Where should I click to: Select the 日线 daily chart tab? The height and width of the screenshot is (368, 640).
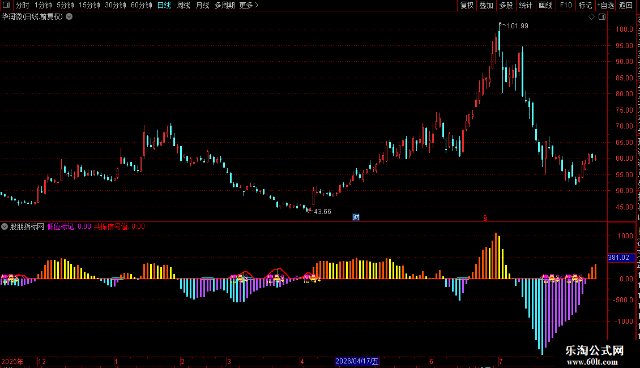pyautogui.click(x=164, y=5)
